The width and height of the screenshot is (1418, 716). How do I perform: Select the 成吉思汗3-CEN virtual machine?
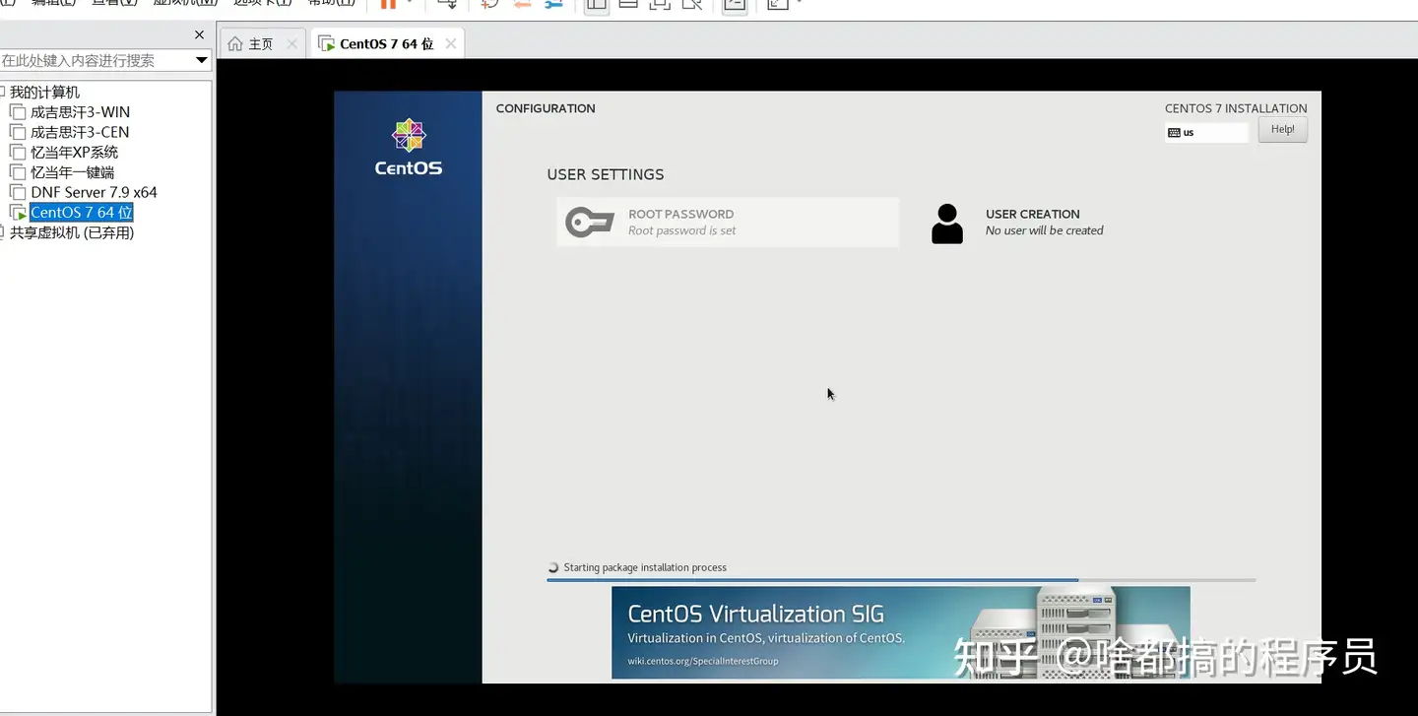point(80,132)
